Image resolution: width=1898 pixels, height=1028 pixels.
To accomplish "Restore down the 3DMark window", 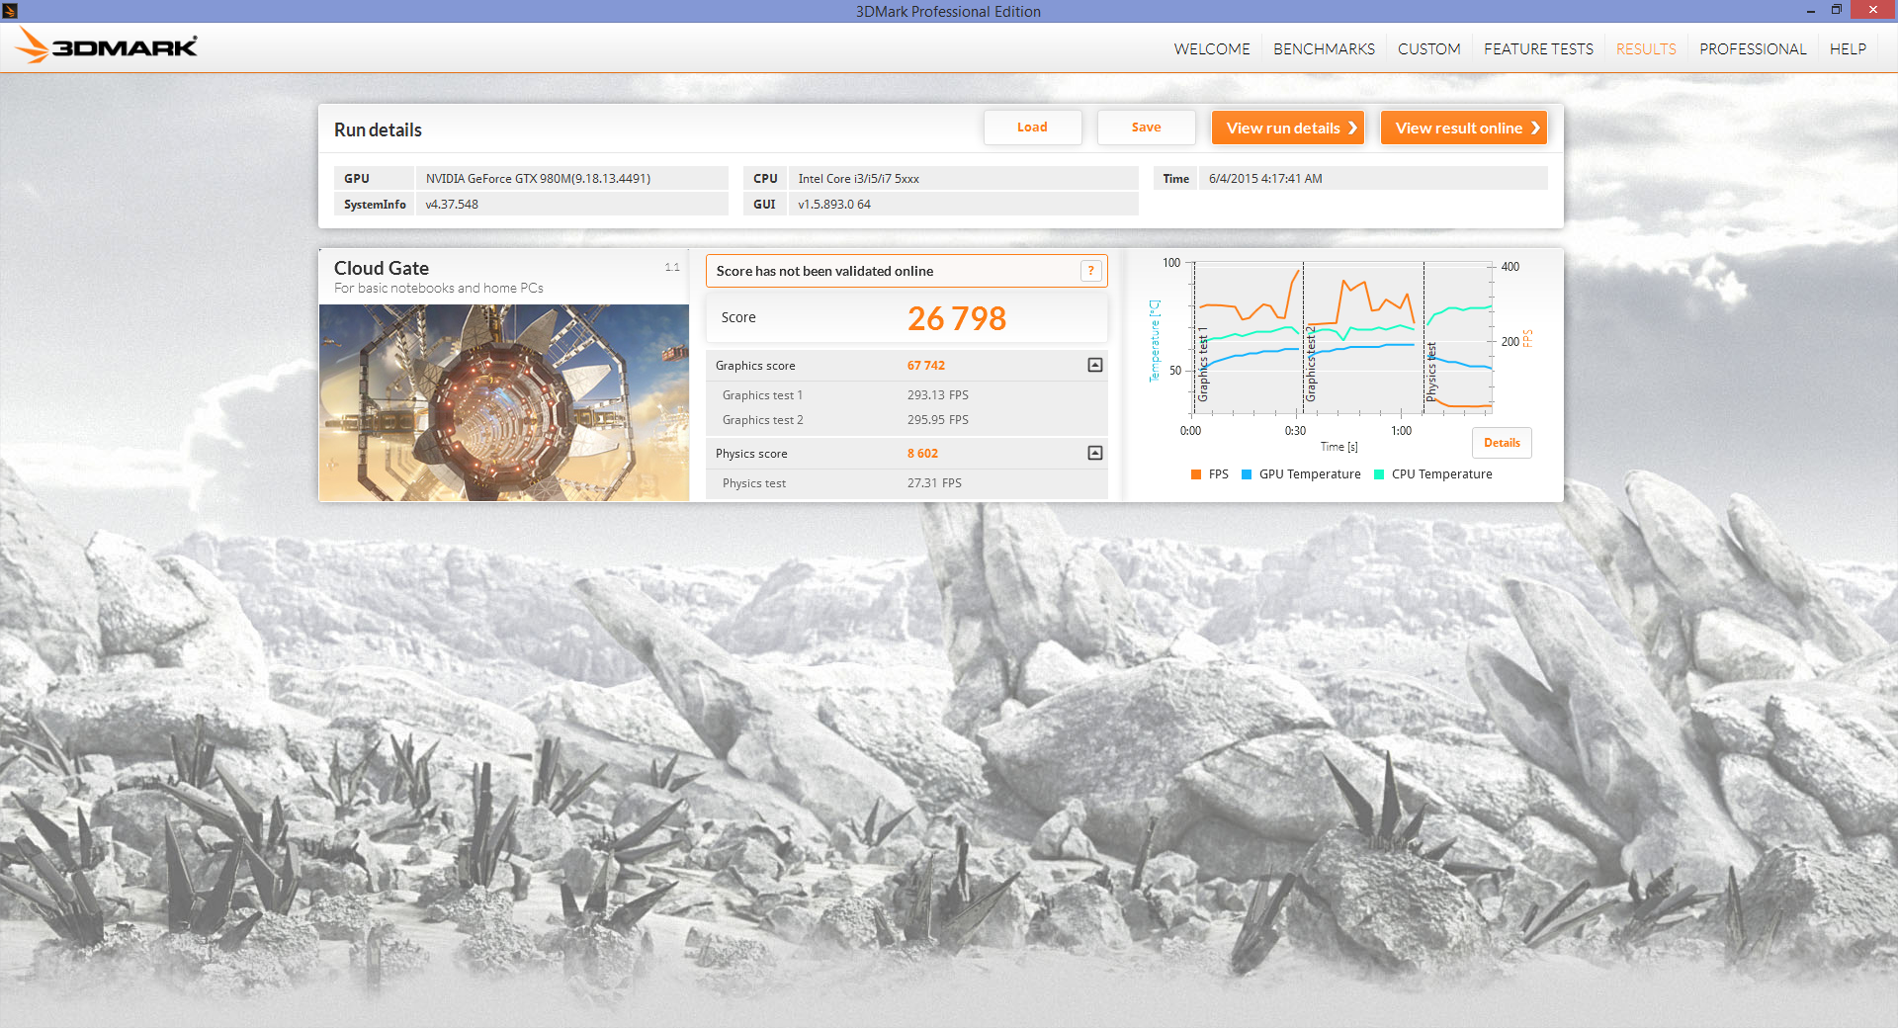I will (1836, 10).
